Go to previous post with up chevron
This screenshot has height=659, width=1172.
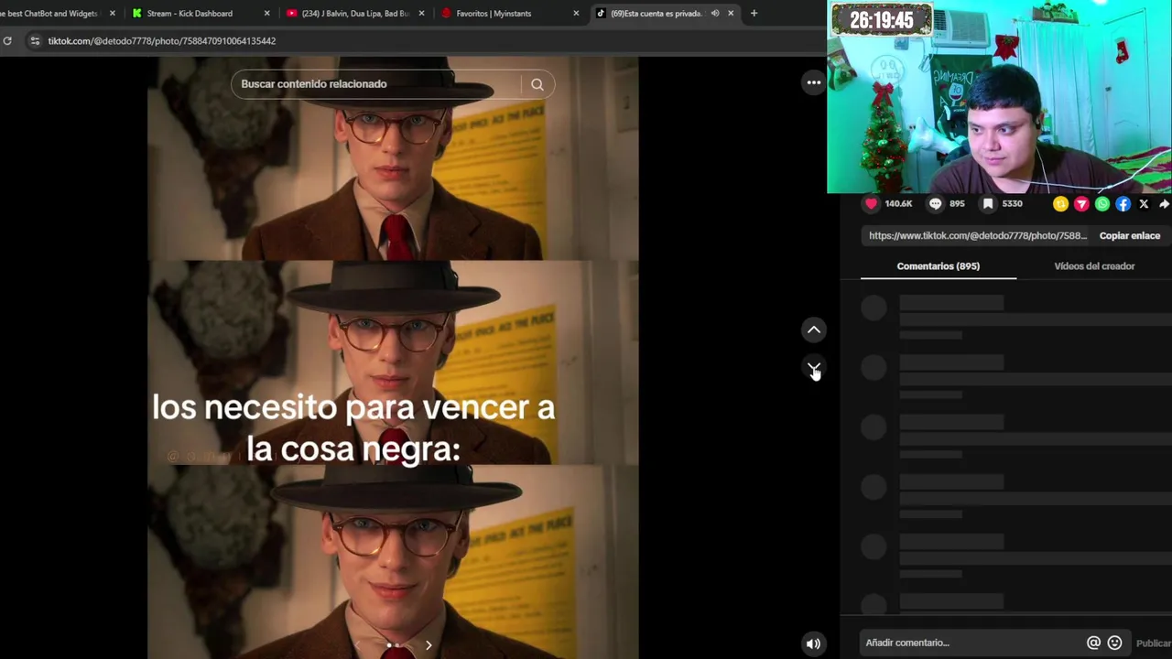(x=814, y=329)
